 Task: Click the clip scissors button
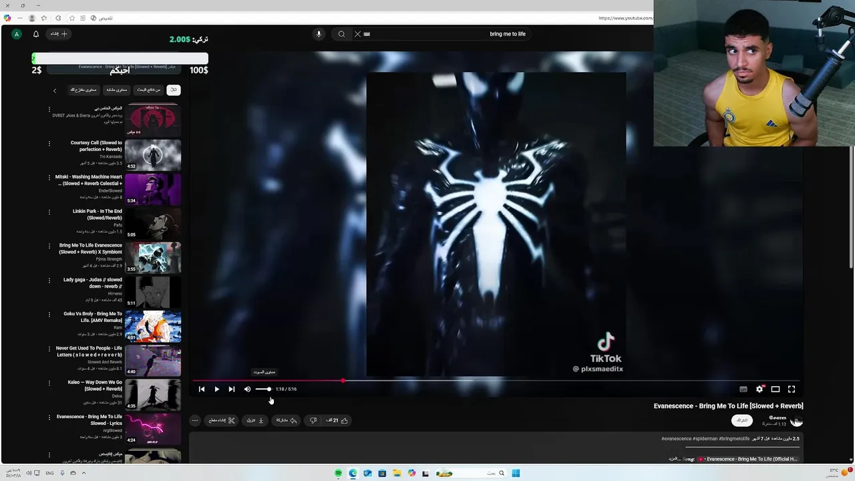pyautogui.click(x=222, y=420)
